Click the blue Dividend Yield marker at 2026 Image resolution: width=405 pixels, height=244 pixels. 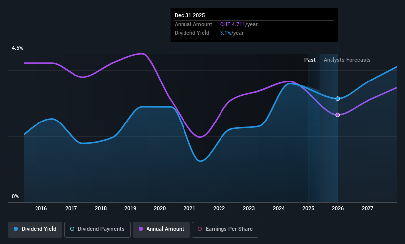pos(338,99)
